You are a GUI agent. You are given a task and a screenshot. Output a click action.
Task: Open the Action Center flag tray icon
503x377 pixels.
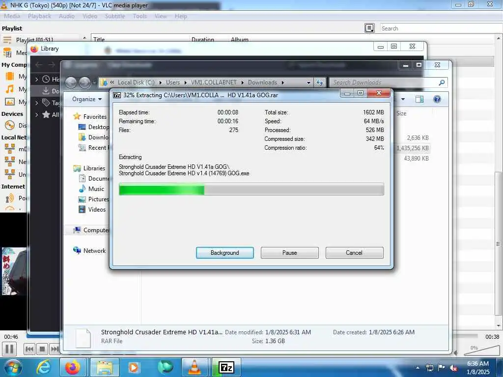442,368
